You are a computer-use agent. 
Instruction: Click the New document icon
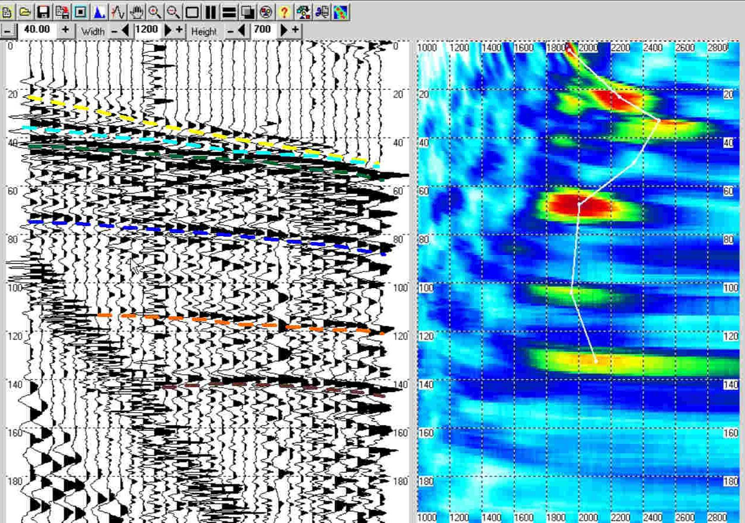tap(7, 11)
